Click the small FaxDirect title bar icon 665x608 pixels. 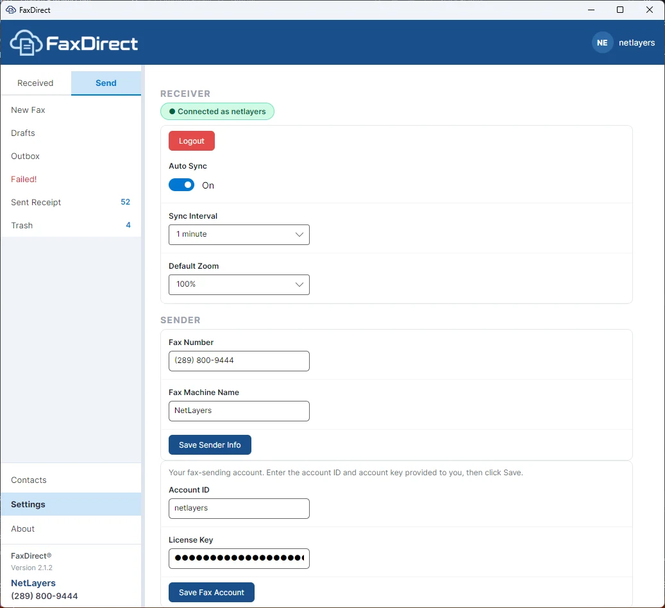pyautogui.click(x=11, y=10)
